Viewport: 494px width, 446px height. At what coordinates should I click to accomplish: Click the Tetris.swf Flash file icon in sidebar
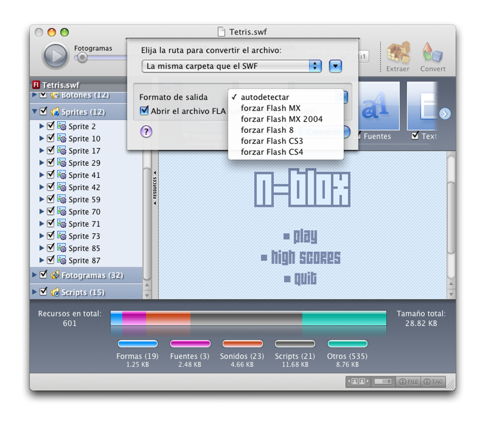click(x=36, y=84)
